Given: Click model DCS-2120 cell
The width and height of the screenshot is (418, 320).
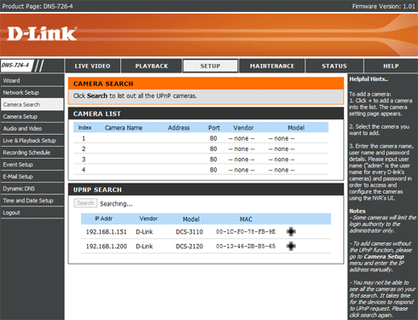Looking at the screenshot, I should 189,247.
